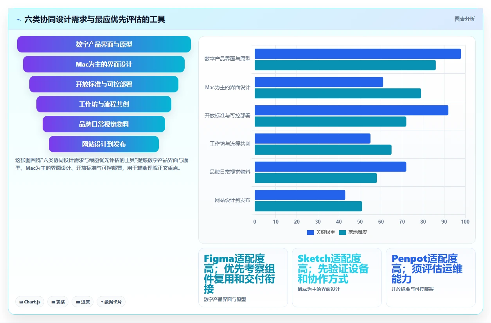This screenshot has width=491, height=323.
Task: Click the 关键权重 blue legend swatch
Action: [311, 232]
